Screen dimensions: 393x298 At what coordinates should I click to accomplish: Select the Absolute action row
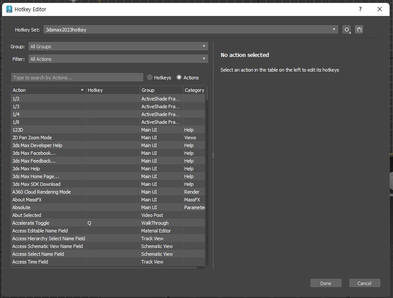click(108, 207)
